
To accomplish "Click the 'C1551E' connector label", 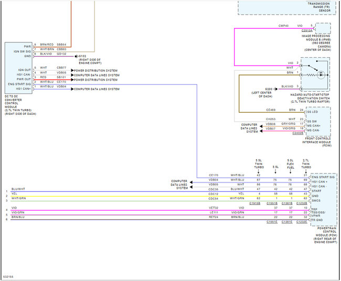I will pyautogui.click(x=272, y=222).
